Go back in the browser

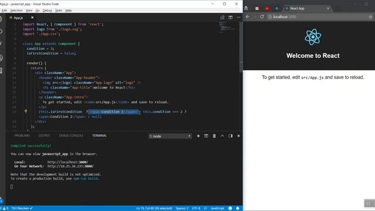click(247, 17)
